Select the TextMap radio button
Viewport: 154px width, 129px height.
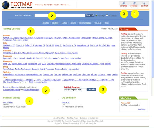coord(97,15)
